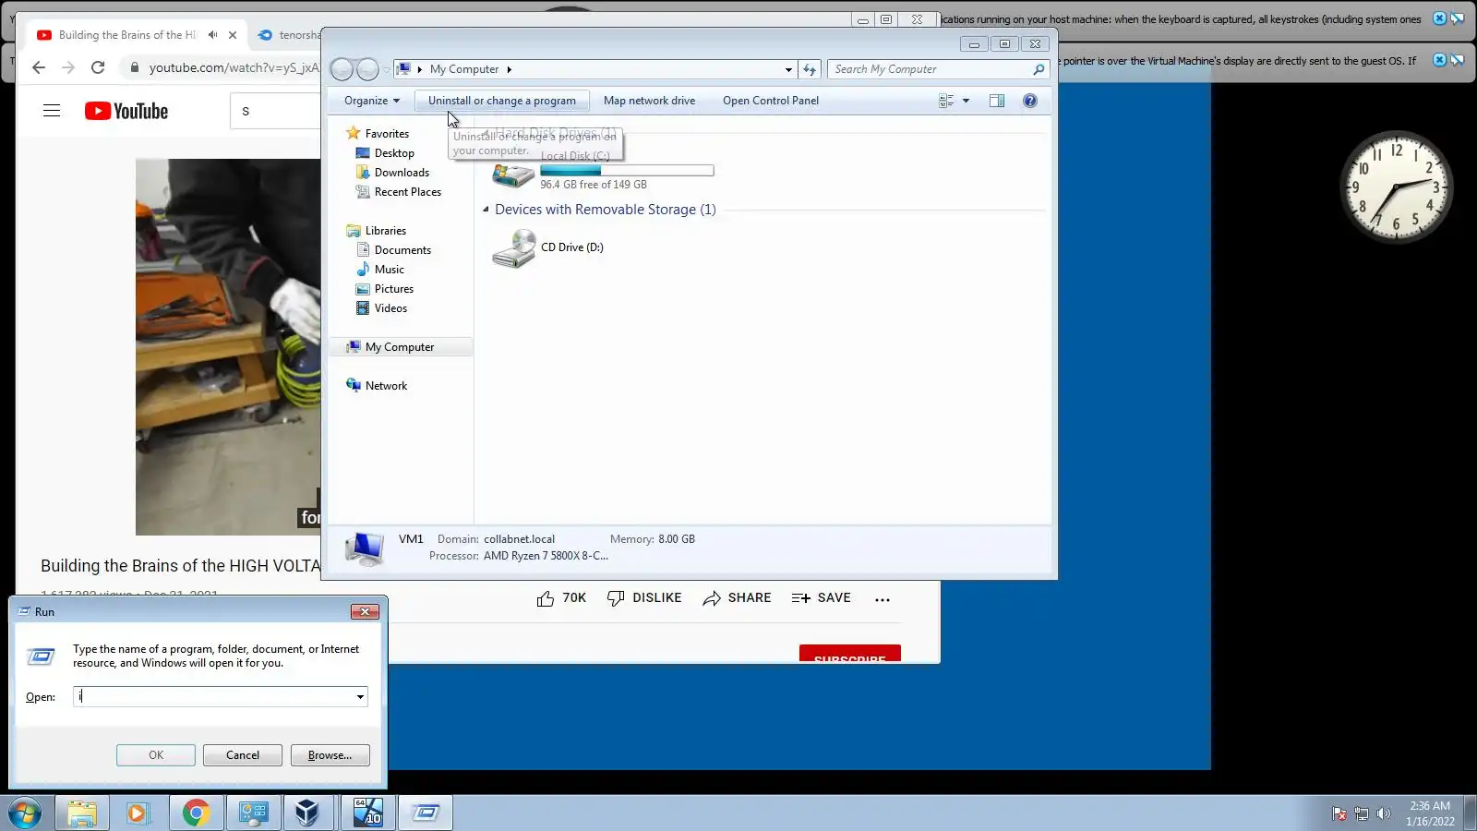Click the YouTube video player
The width and height of the screenshot is (1477, 831).
(x=228, y=346)
